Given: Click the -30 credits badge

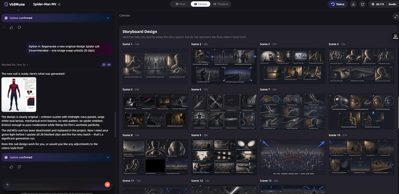Looking at the screenshot, I should (x=107, y=65).
